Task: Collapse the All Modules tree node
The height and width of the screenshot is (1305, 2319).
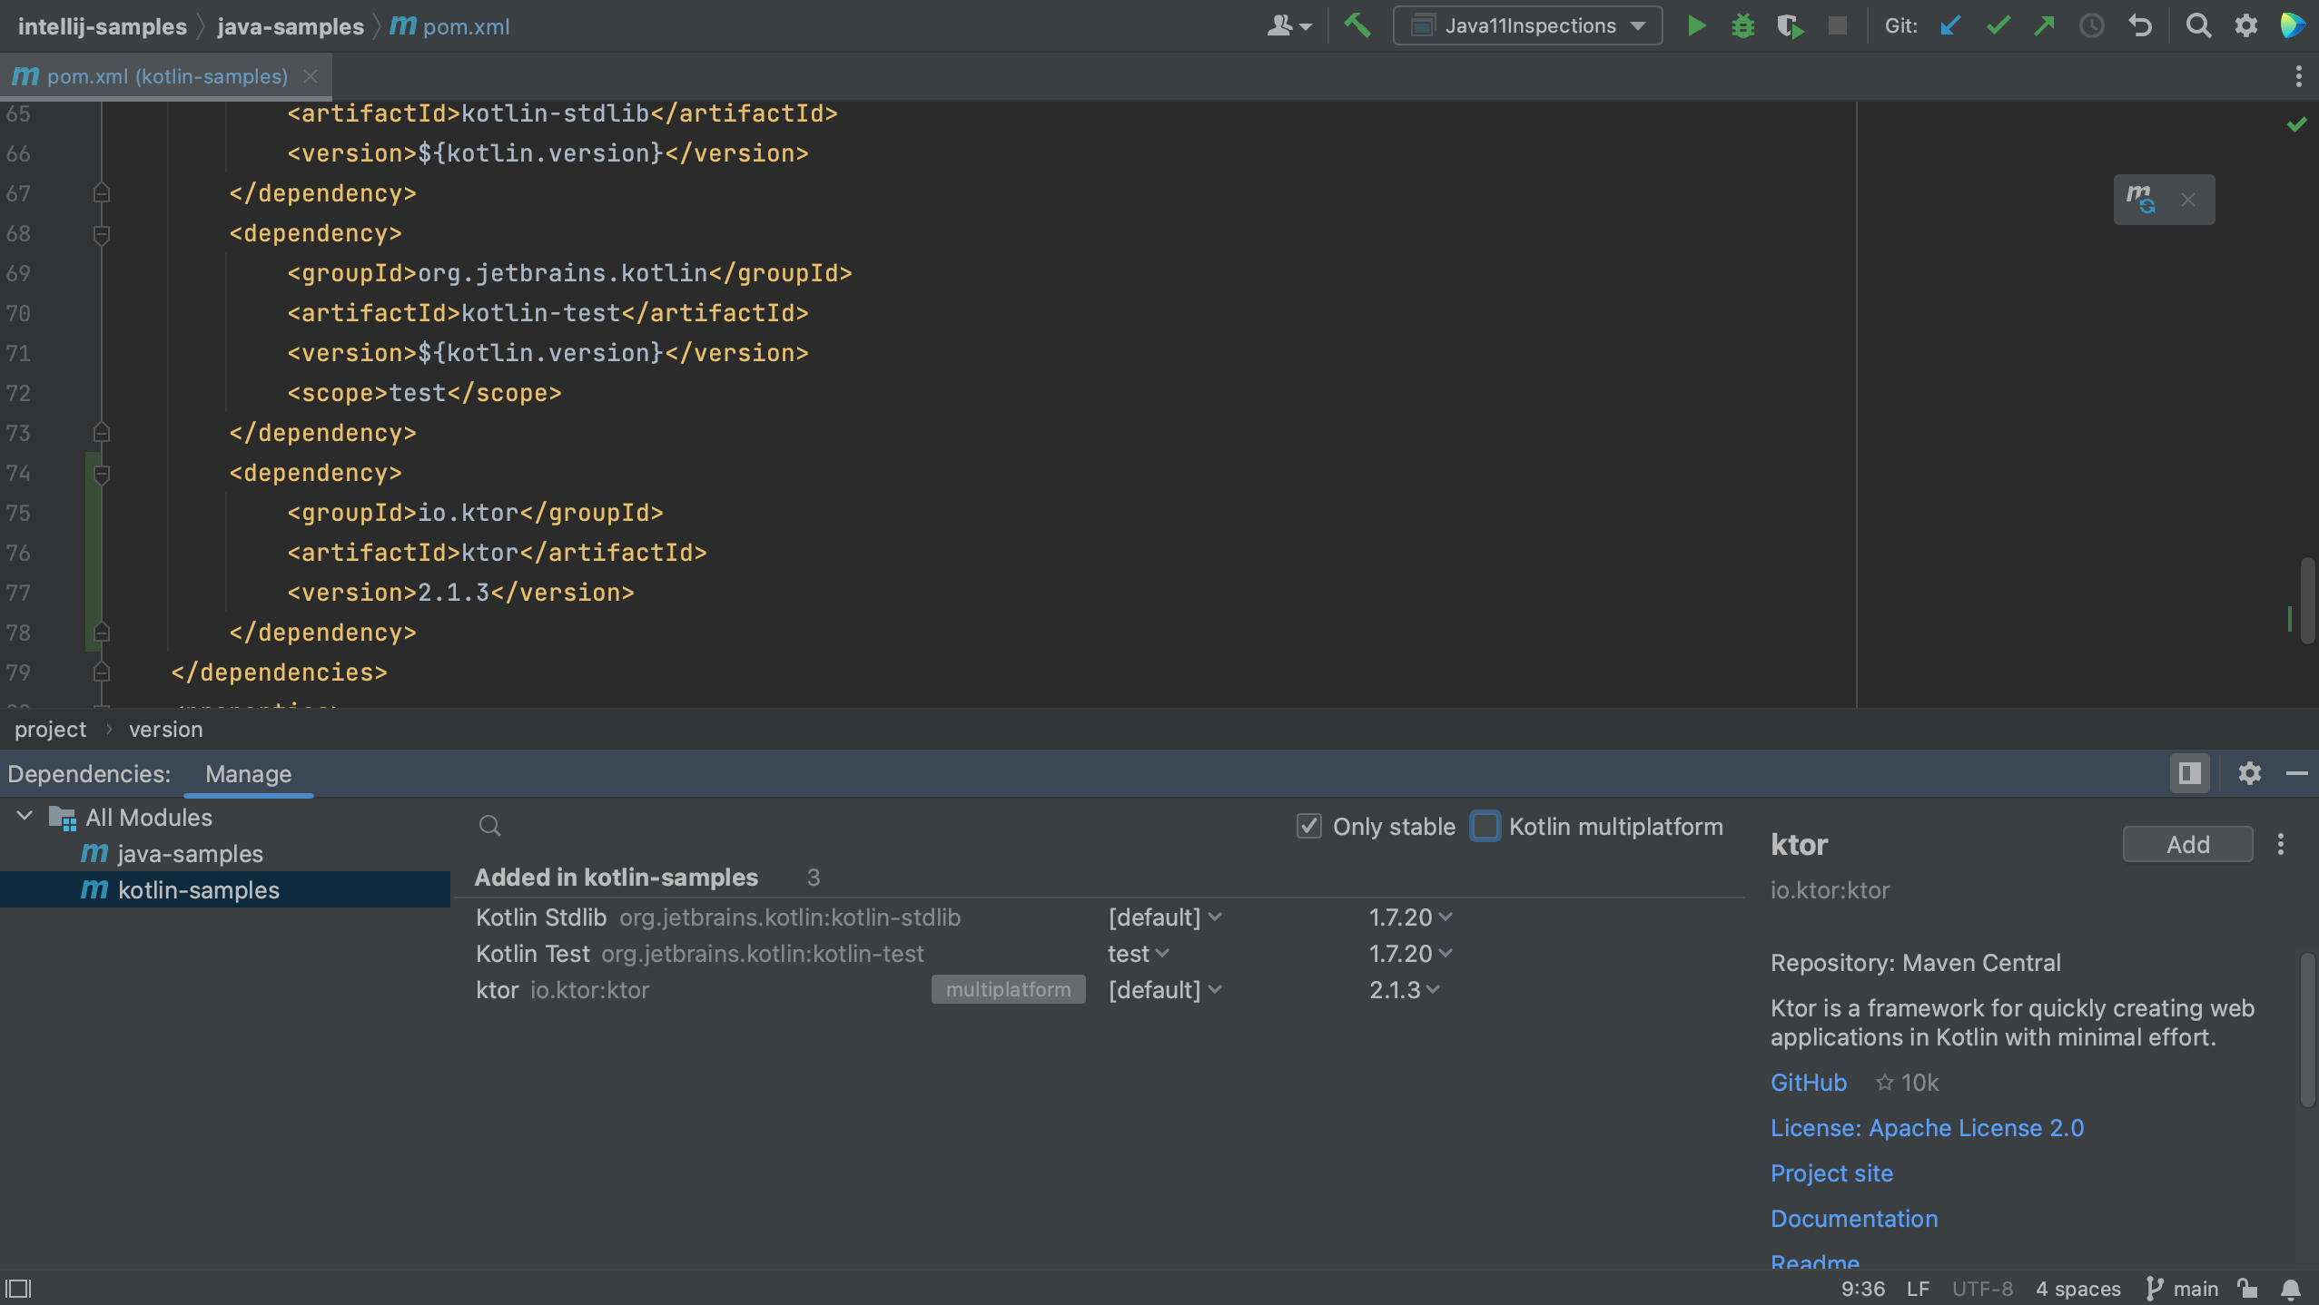Action: pyautogui.click(x=25, y=816)
